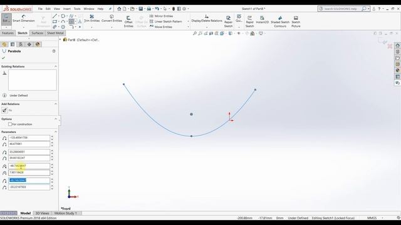This screenshot has height=225, width=401.
Task: Switch to the Sheet Metal tab
Action: [x=55, y=33]
